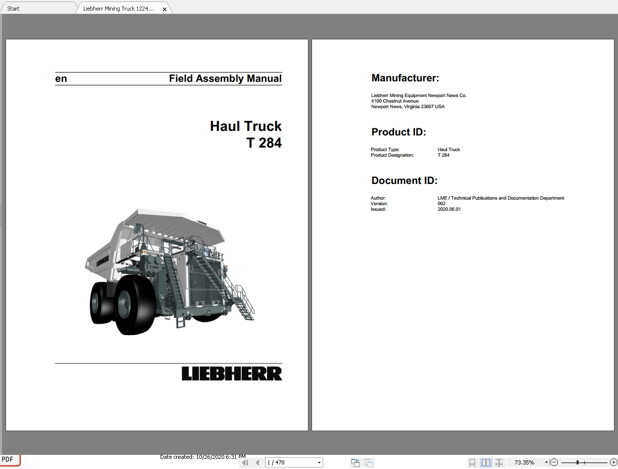Click the 'Product ID:' heading
Image resolution: width=618 pixels, height=469 pixels.
click(x=399, y=132)
